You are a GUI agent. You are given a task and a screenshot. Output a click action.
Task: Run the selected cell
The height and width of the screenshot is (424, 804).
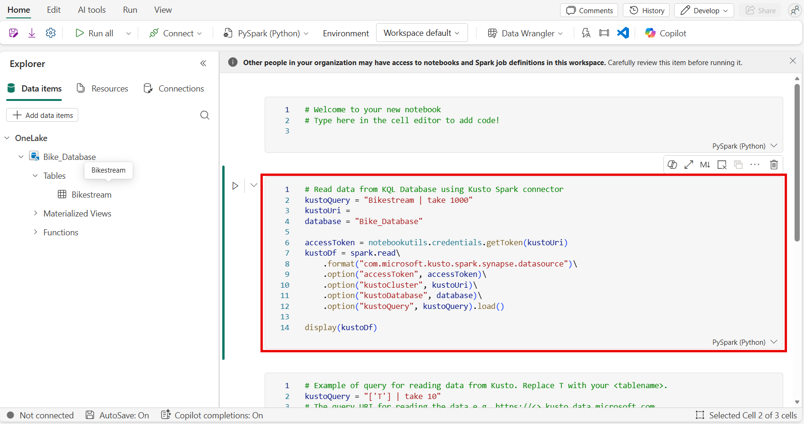click(235, 186)
